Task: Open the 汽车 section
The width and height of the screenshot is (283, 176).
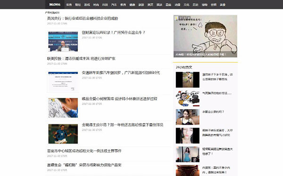Action: (114, 5)
